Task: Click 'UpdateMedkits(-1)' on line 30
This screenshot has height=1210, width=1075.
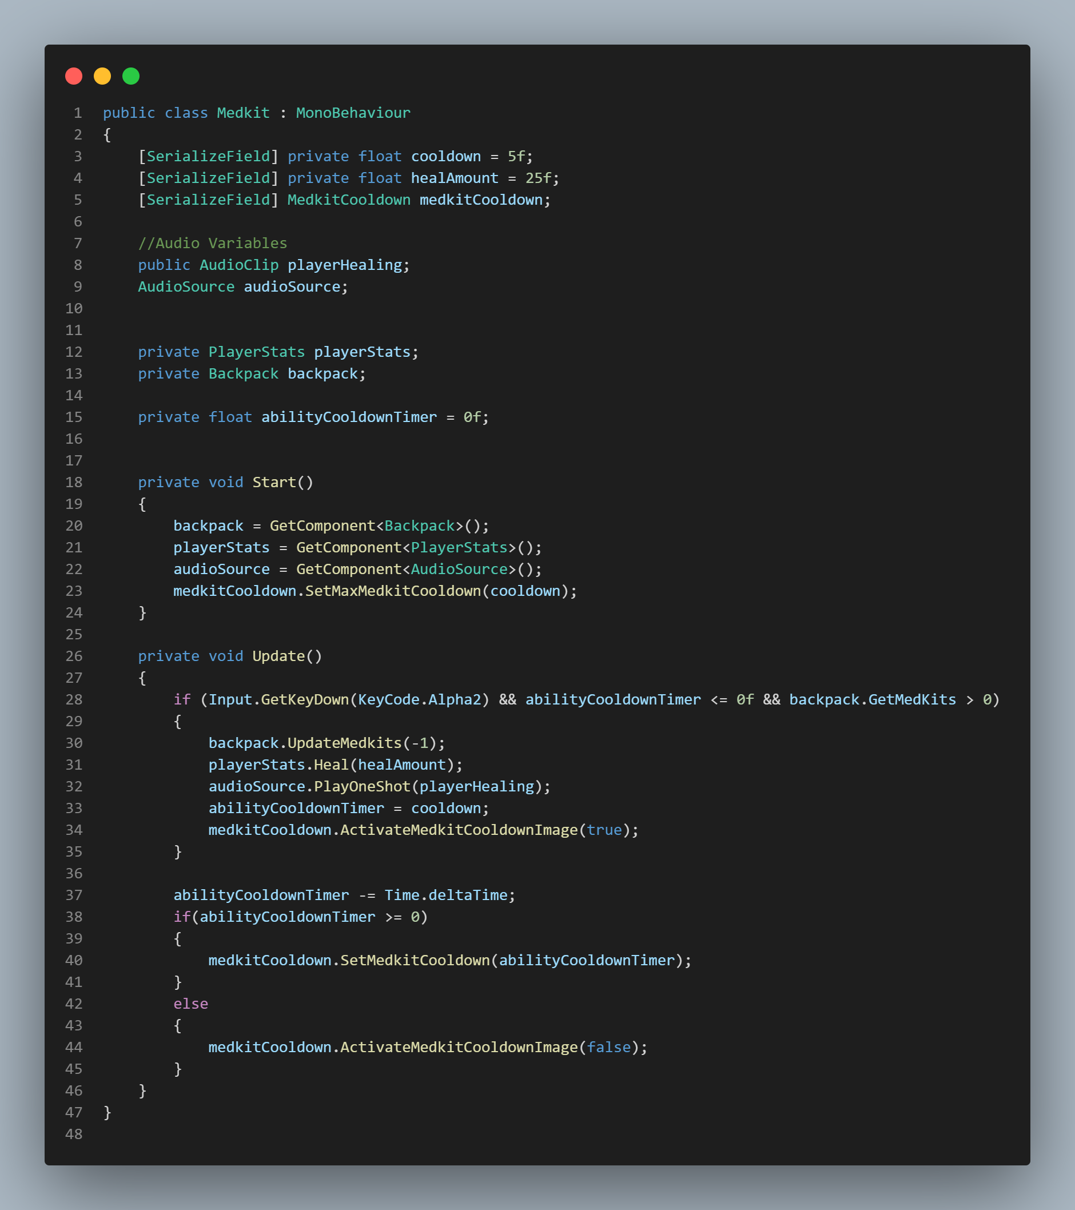Action: point(363,743)
